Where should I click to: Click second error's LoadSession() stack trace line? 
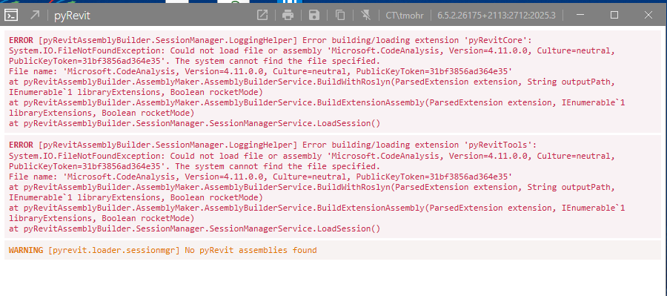click(x=194, y=228)
